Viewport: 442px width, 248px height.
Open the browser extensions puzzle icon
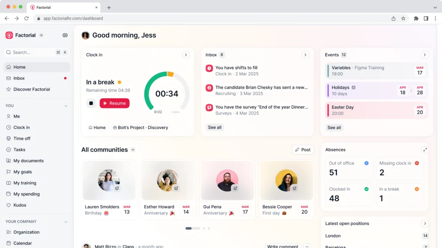click(x=416, y=18)
